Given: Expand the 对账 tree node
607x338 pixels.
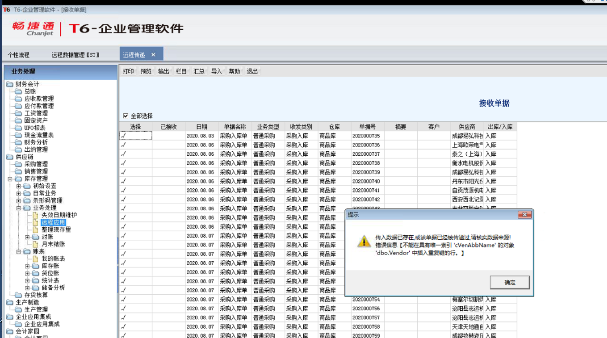Looking at the screenshot, I should 27,237.
